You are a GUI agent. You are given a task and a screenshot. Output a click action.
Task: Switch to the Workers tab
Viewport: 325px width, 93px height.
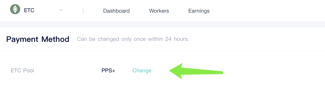point(159,11)
